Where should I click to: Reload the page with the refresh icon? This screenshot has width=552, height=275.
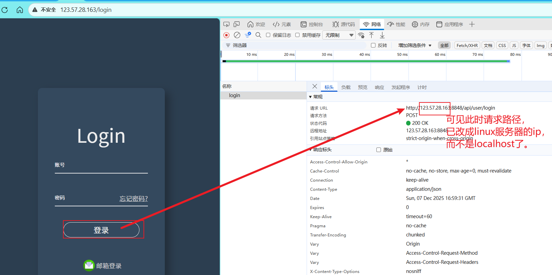pos(5,10)
